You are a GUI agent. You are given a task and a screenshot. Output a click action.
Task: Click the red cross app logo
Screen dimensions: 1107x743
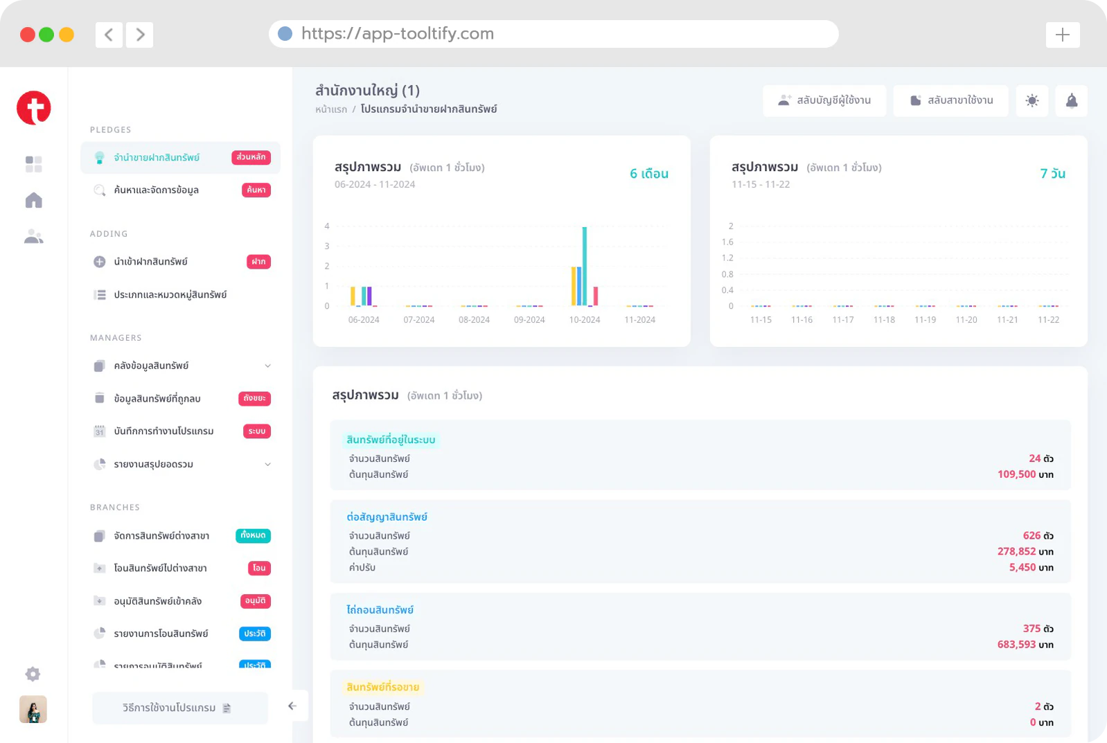(34, 108)
